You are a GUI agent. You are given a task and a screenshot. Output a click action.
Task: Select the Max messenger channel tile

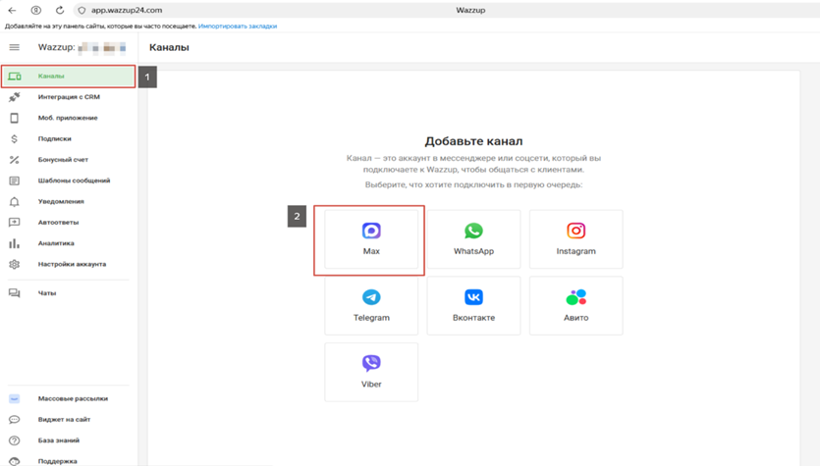371,239
